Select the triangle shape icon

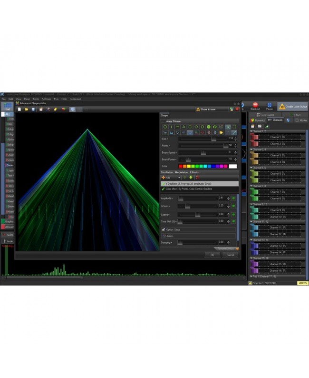click(184, 127)
